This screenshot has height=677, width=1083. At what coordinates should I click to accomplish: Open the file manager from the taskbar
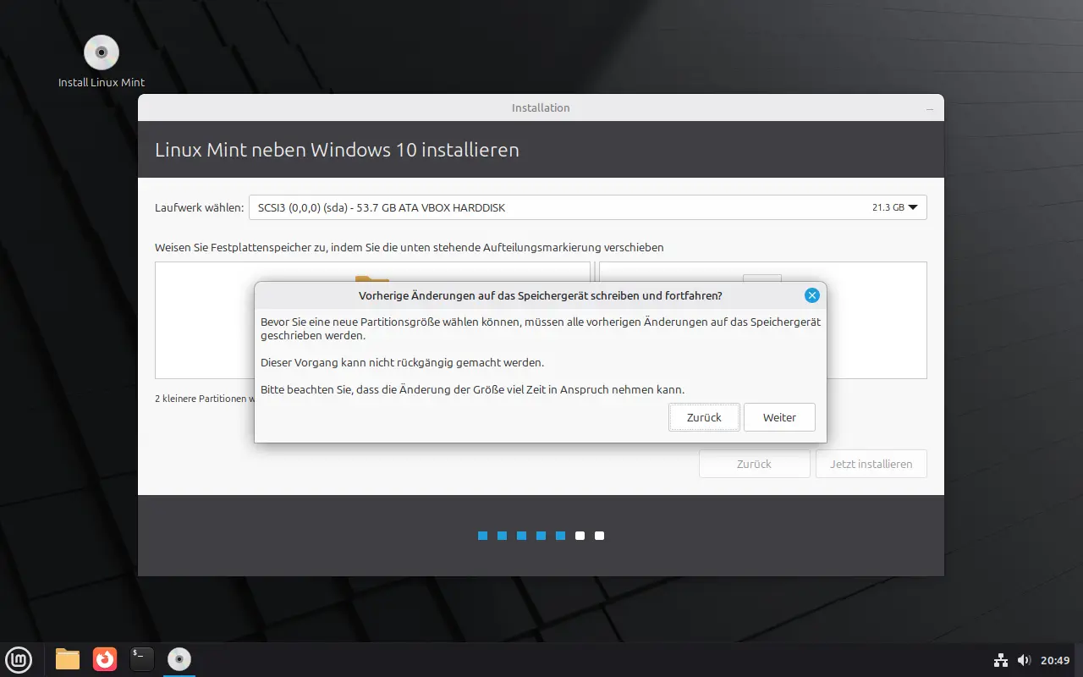(x=67, y=659)
